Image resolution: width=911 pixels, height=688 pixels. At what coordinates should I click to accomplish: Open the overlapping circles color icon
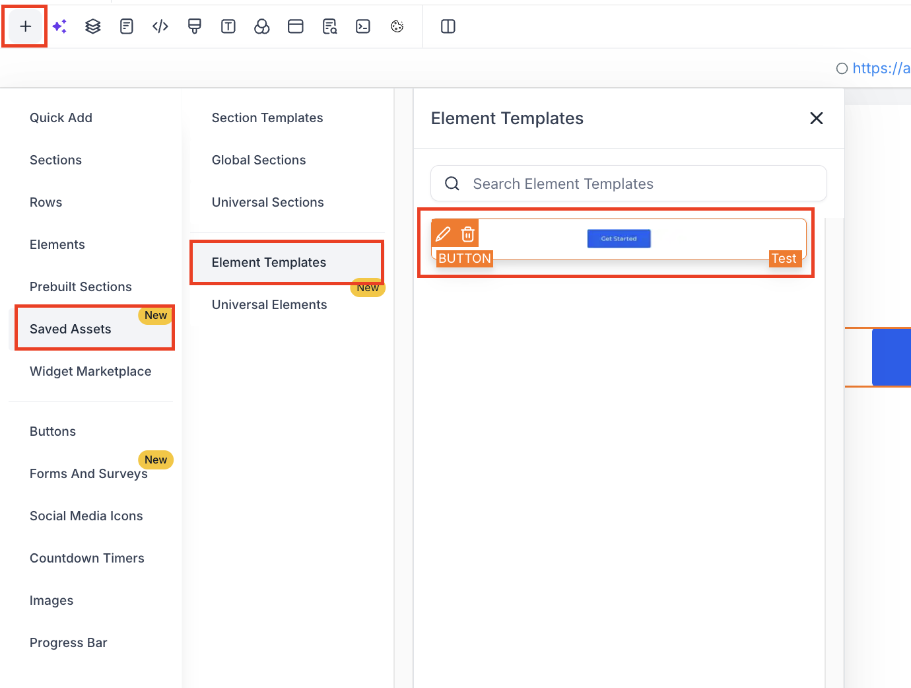tap(262, 26)
